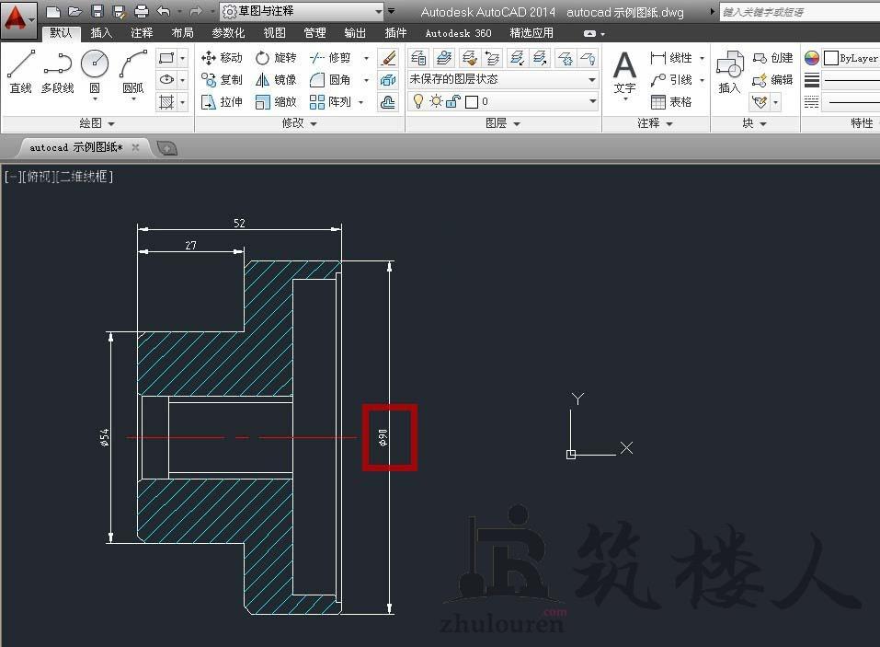Click the Create block (创建) button

click(x=772, y=58)
